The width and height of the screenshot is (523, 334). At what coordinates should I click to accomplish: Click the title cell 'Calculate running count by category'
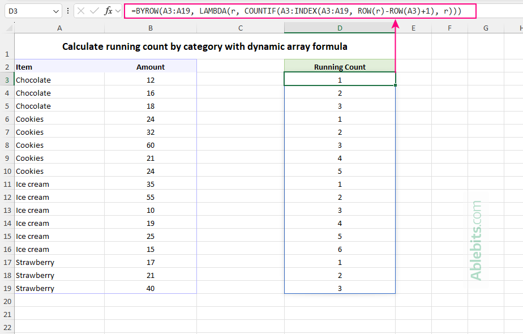[204, 46]
